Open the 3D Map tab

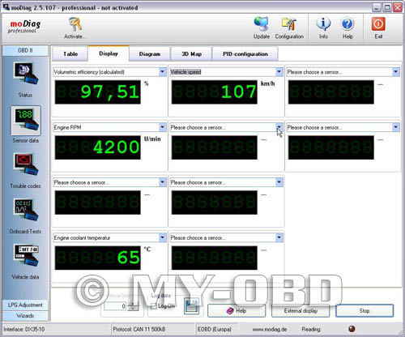191,53
